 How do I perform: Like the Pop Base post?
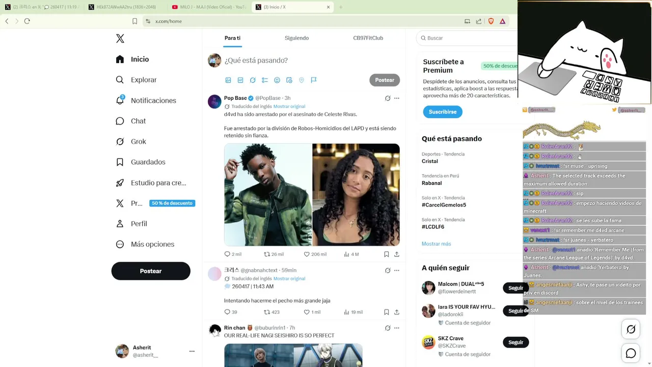tap(315, 254)
